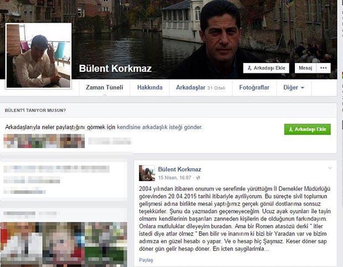Open the Hakkında tab

(150, 88)
